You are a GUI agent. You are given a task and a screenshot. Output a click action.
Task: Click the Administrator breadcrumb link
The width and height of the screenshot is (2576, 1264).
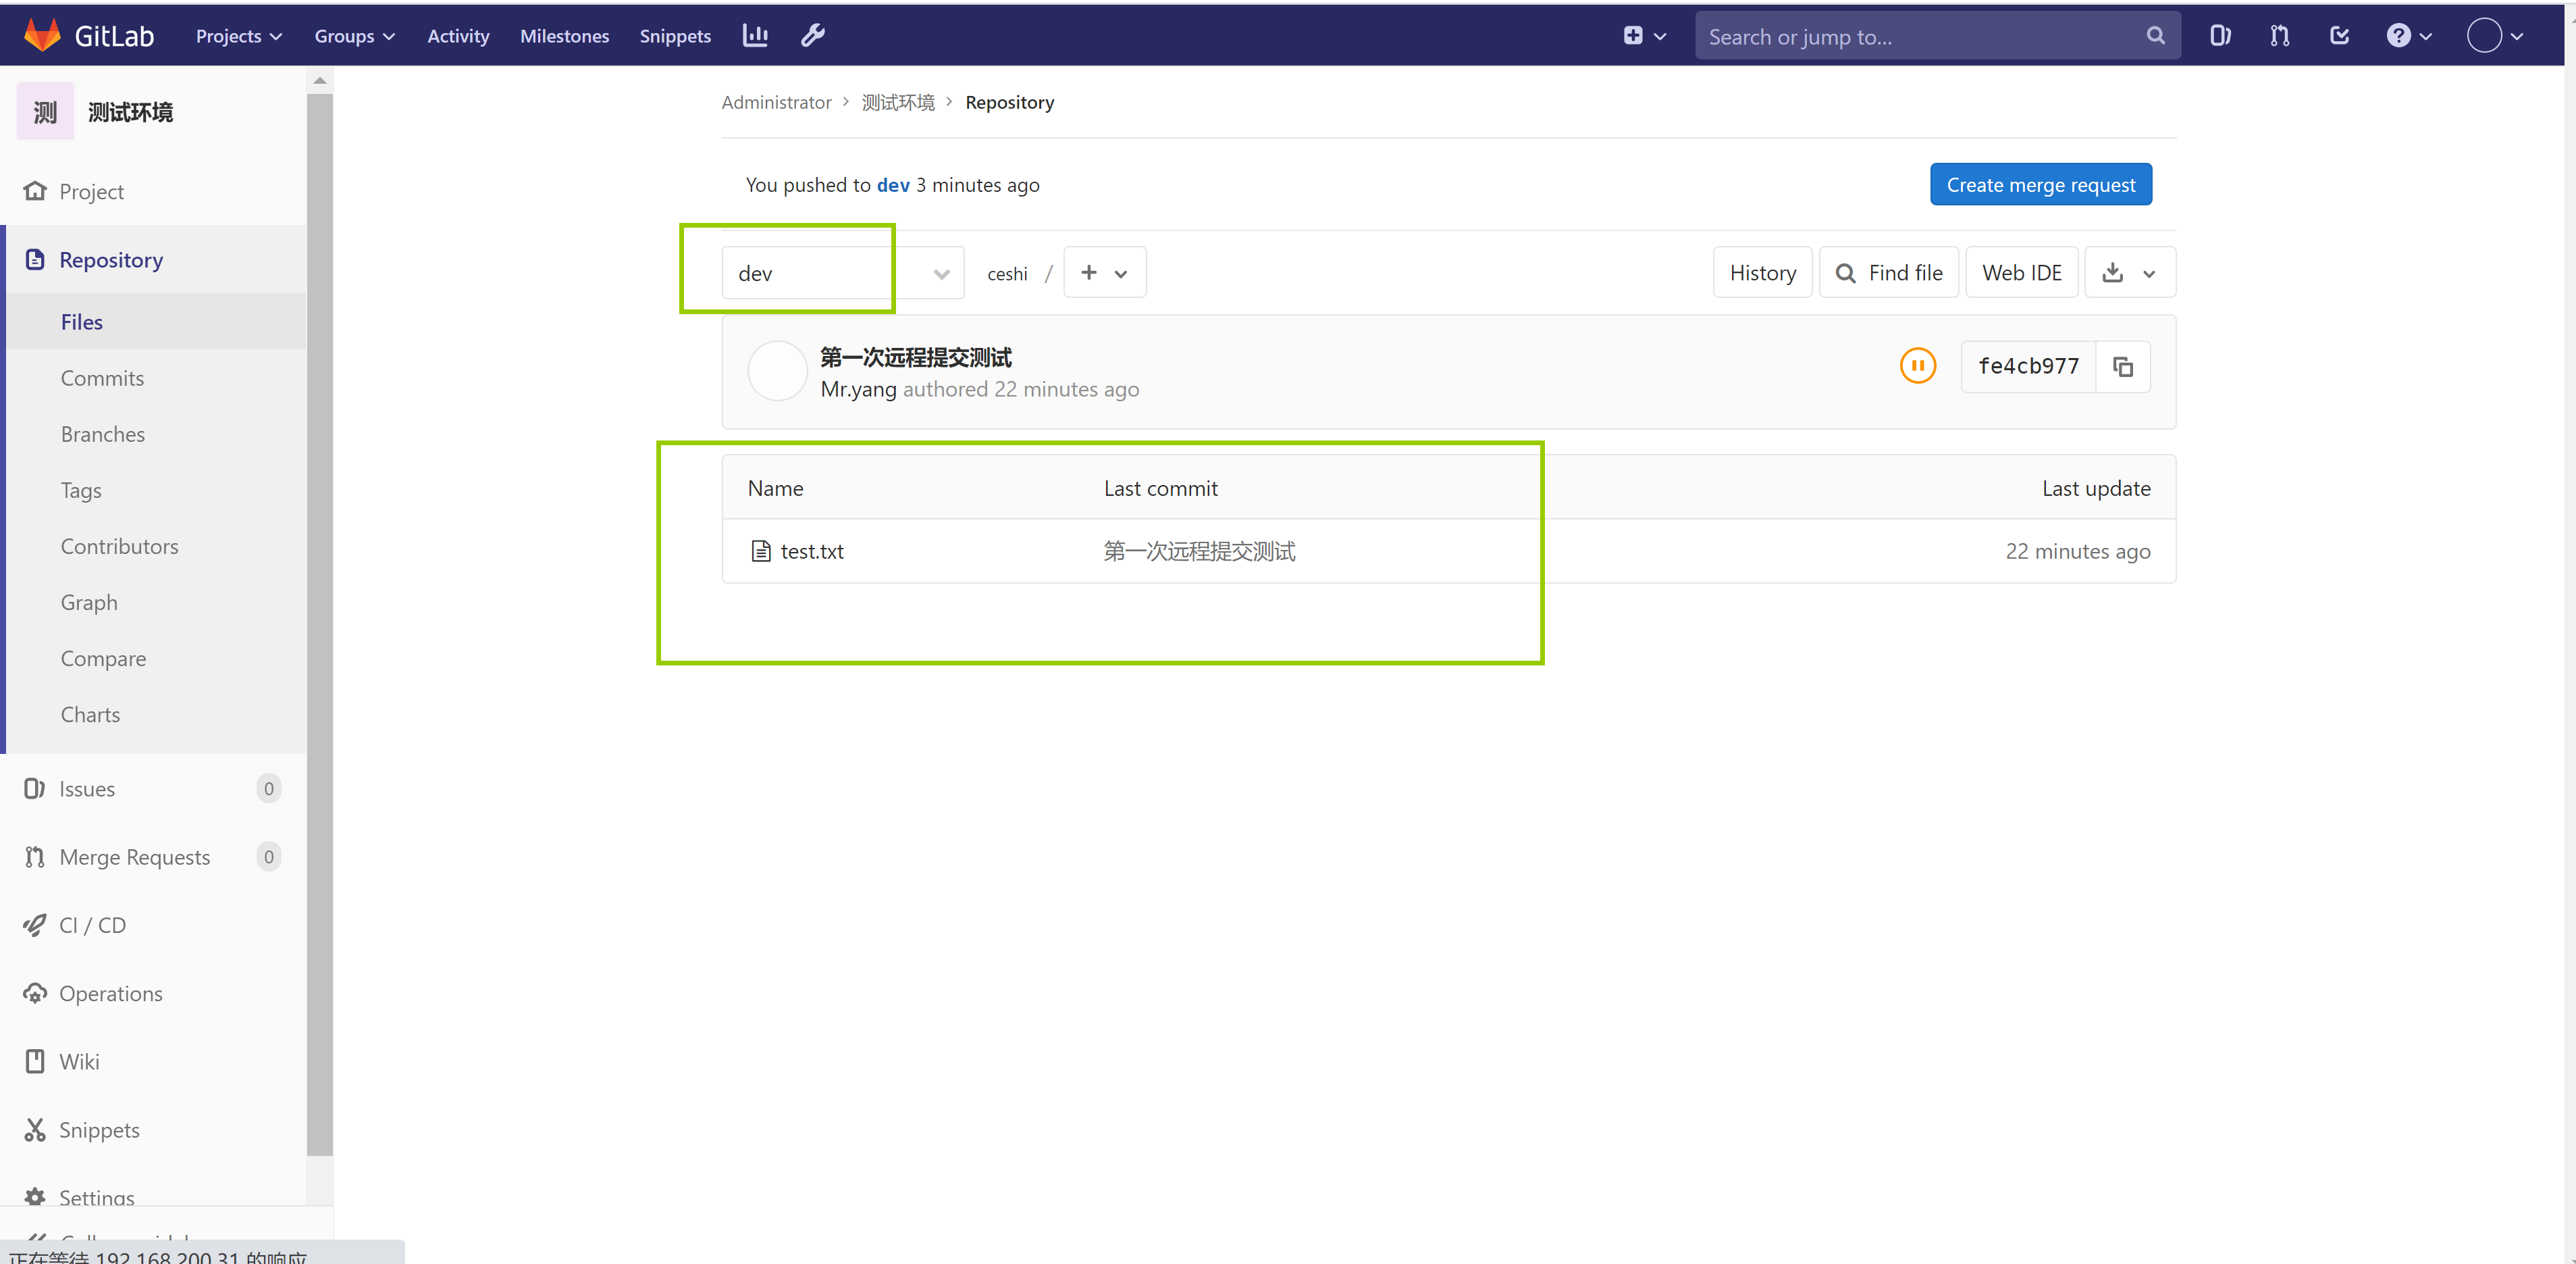775,102
